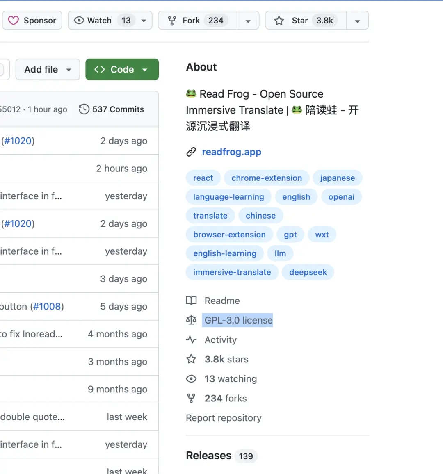The height and width of the screenshot is (474, 443).
Task: Click the Activity pulse icon
Action: click(191, 340)
